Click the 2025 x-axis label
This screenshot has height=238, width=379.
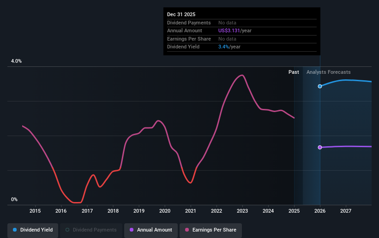[294, 211]
